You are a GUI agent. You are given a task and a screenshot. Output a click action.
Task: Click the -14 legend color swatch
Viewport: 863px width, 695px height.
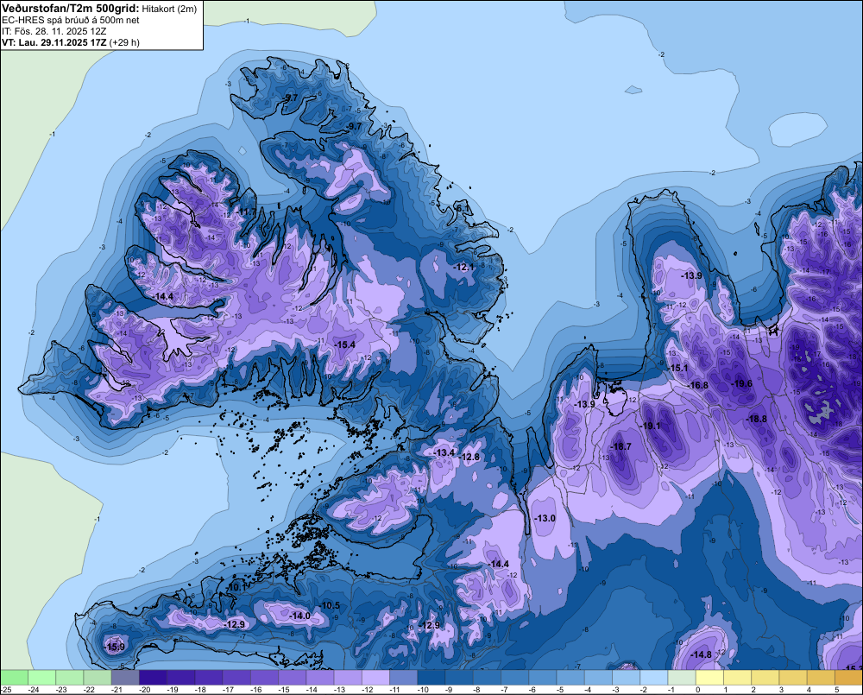pyautogui.click(x=320, y=677)
